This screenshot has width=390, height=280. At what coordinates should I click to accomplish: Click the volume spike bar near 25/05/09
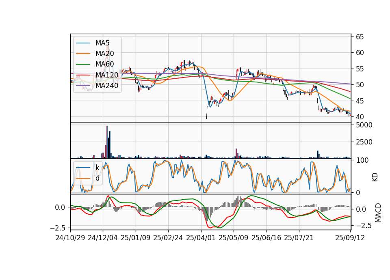click(236, 153)
